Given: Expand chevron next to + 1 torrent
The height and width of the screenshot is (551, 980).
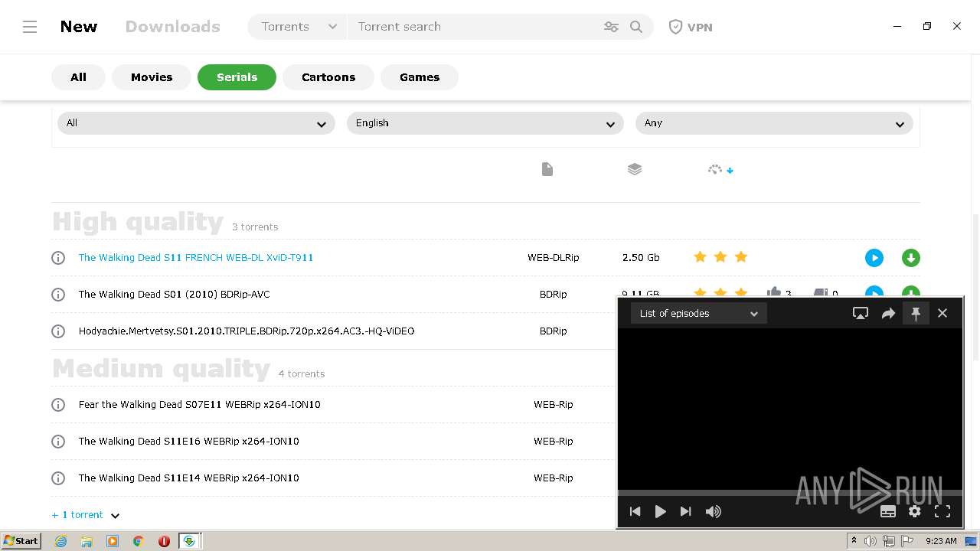Looking at the screenshot, I should [x=115, y=516].
